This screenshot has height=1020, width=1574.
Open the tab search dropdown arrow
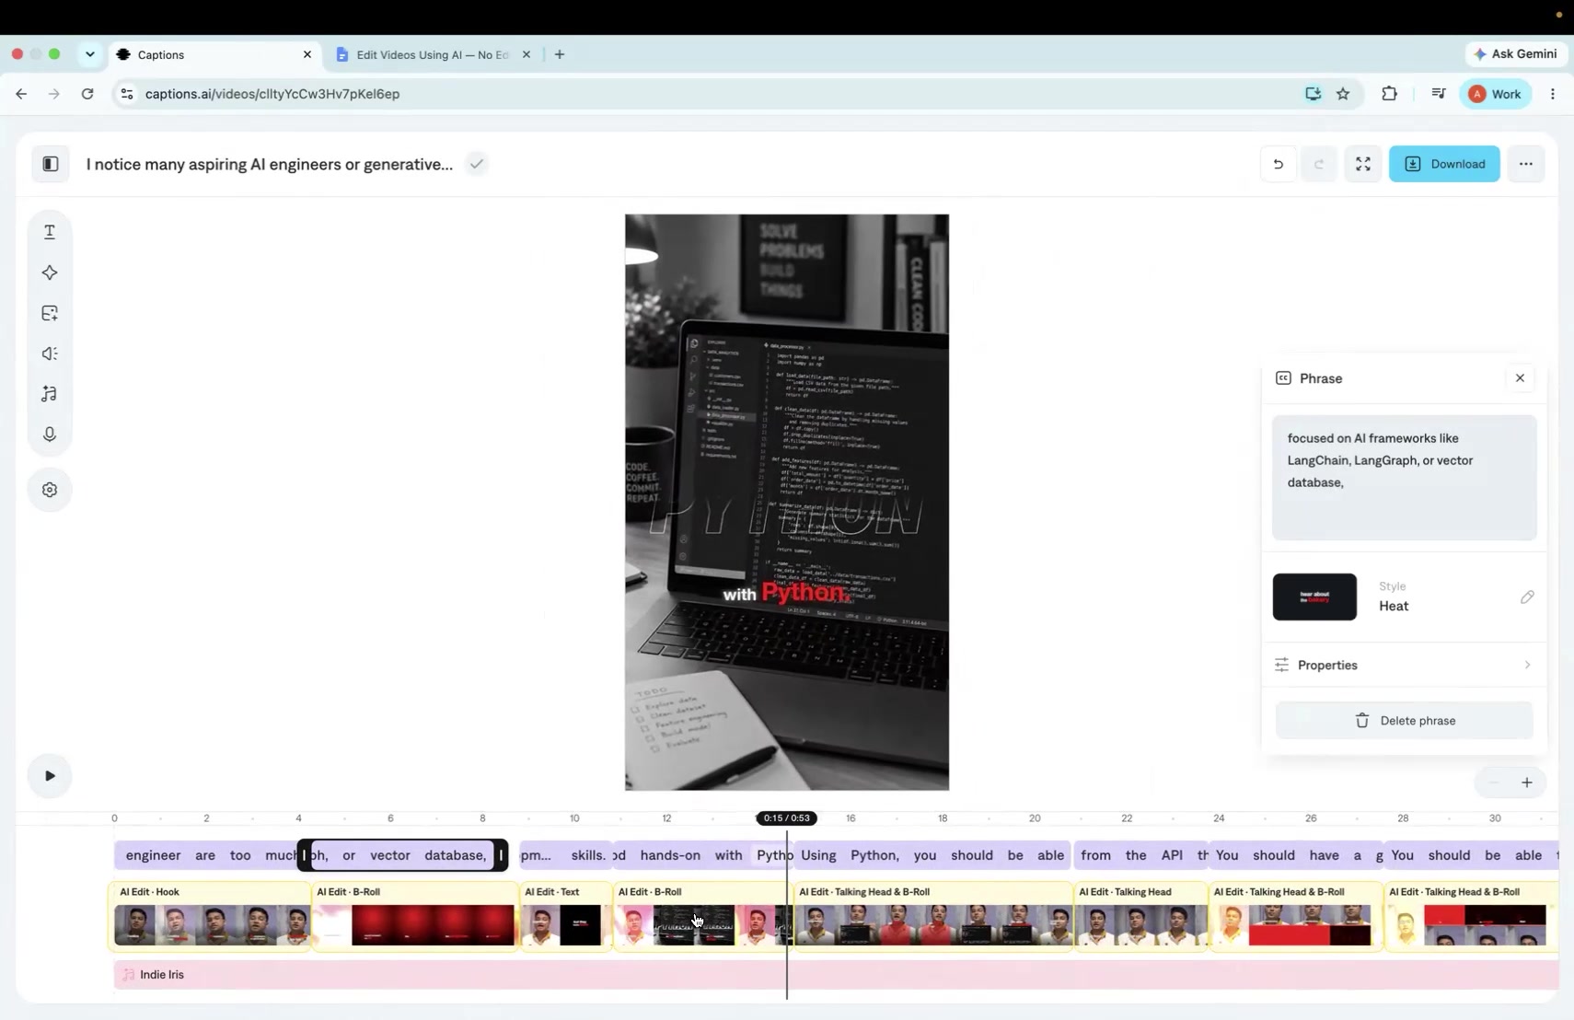(x=89, y=54)
